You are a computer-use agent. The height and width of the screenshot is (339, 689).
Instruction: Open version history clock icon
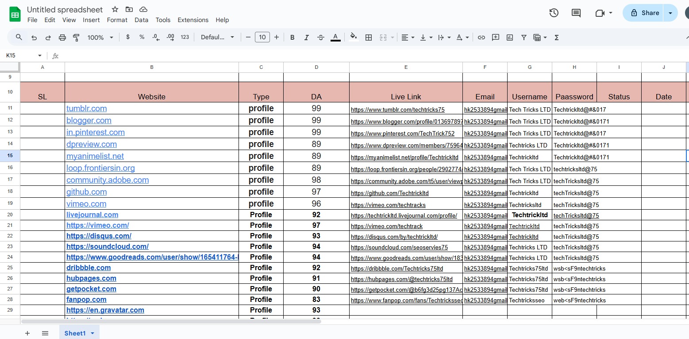point(554,13)
